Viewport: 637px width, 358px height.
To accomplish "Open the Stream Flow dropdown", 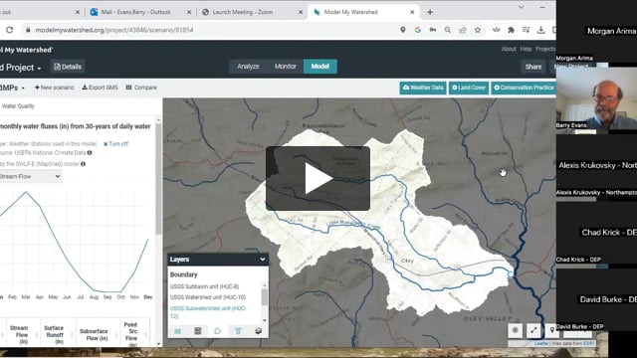I will [30, 177].
